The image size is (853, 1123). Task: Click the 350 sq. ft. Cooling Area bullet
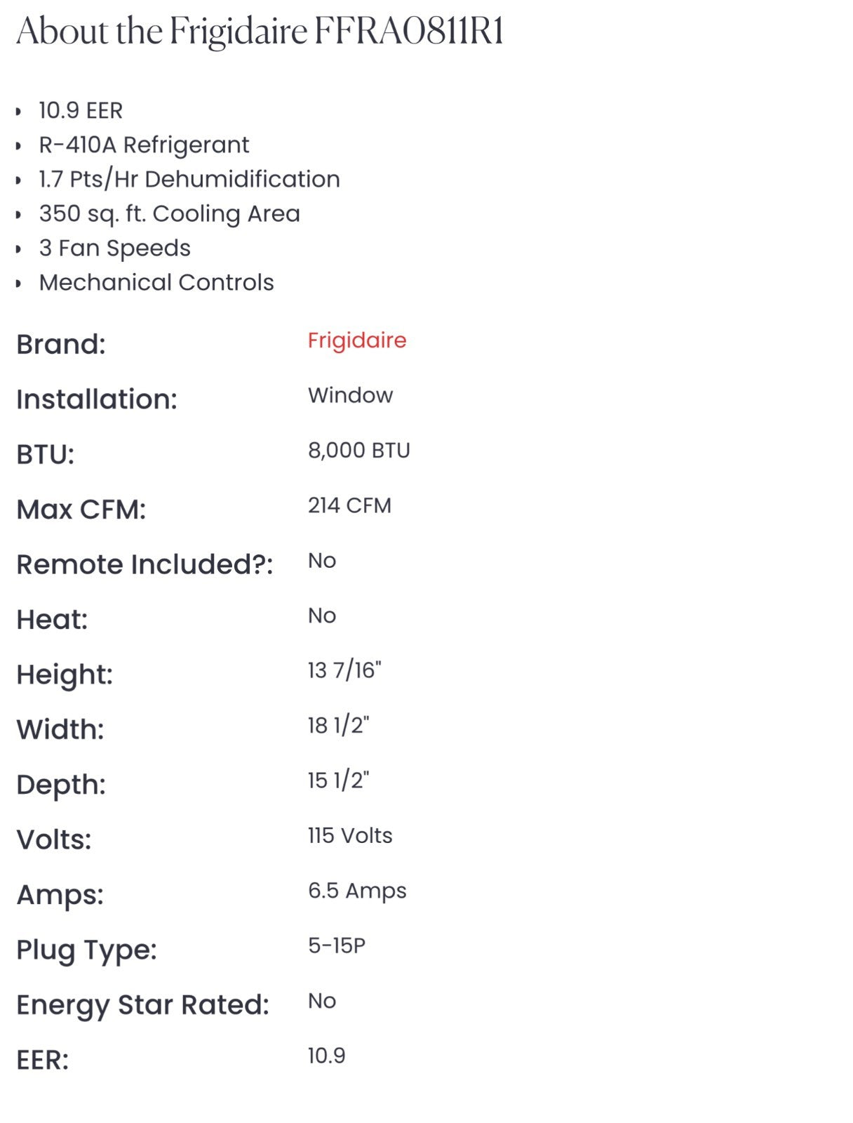pos(170,213)
